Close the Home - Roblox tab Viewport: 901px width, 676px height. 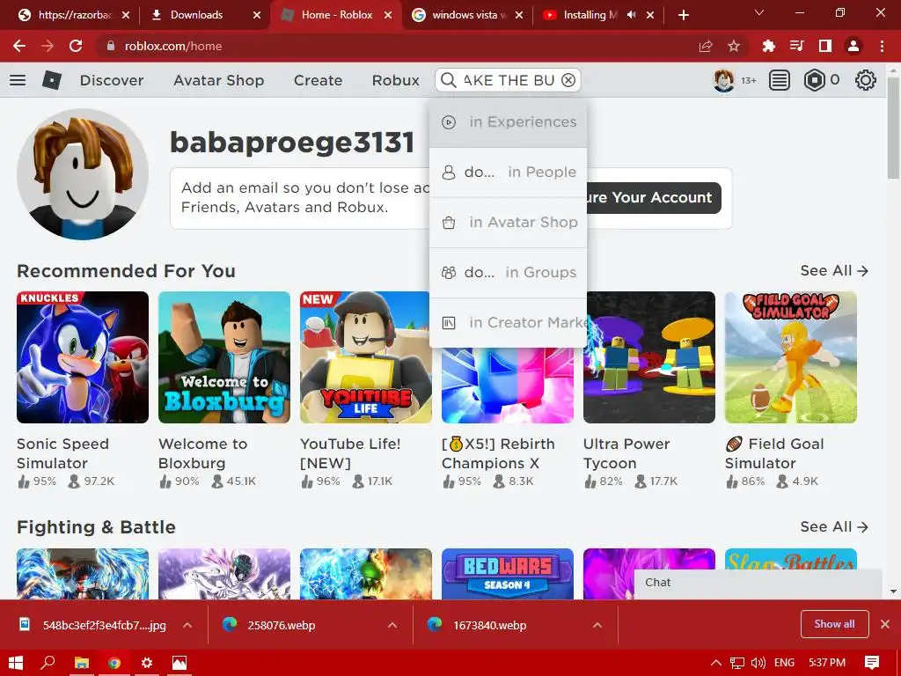(x=388, y=15)
